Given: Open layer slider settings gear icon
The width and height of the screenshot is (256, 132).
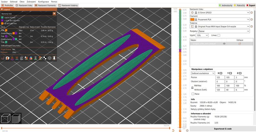Looking at the screenshot, I should pyautogui.click(x=187, y=130).
